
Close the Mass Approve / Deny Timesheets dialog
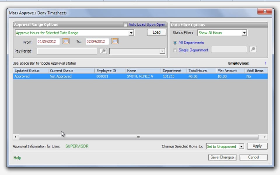pos(265,11)
